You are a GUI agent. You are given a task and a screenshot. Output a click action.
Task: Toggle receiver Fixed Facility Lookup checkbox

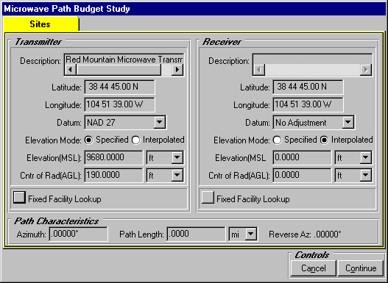[208, 198]
